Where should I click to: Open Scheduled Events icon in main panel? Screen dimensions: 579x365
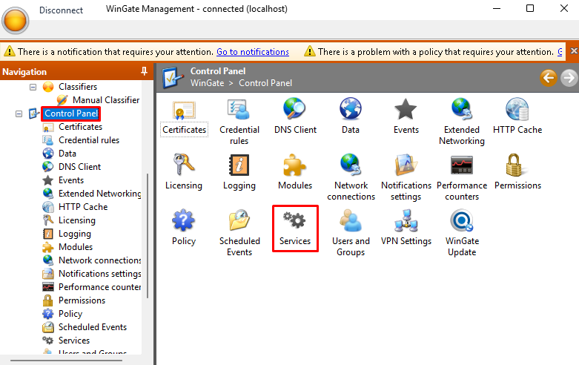coord(239,220)
